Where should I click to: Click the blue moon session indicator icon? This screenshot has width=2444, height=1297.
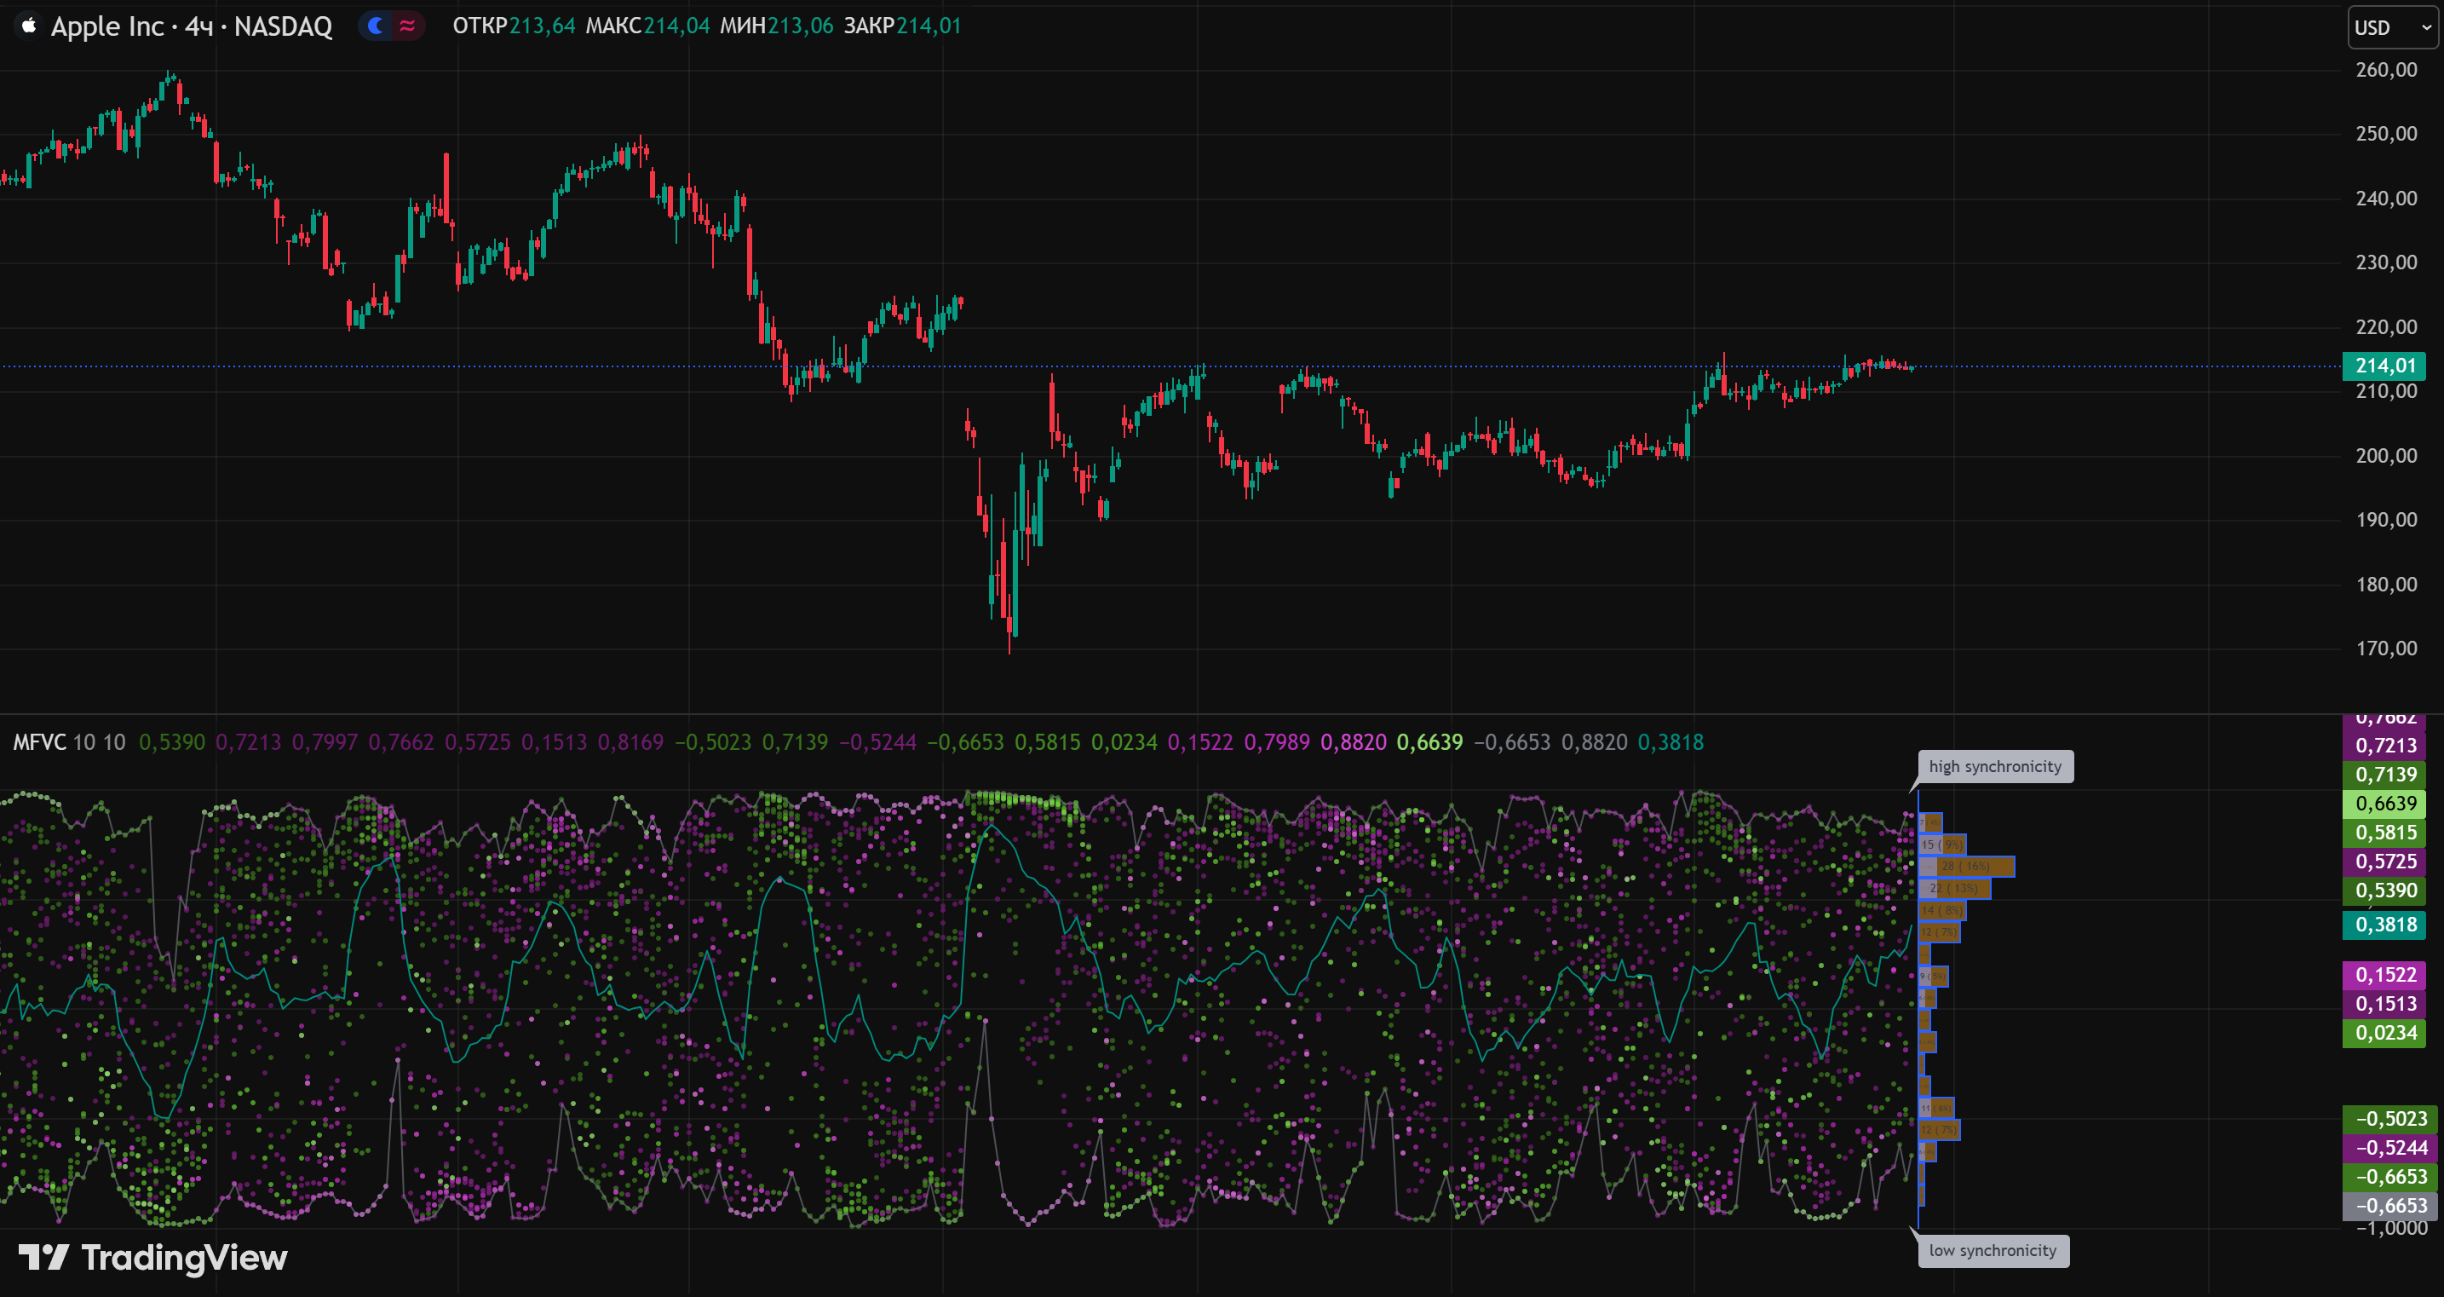pos(377,26)
